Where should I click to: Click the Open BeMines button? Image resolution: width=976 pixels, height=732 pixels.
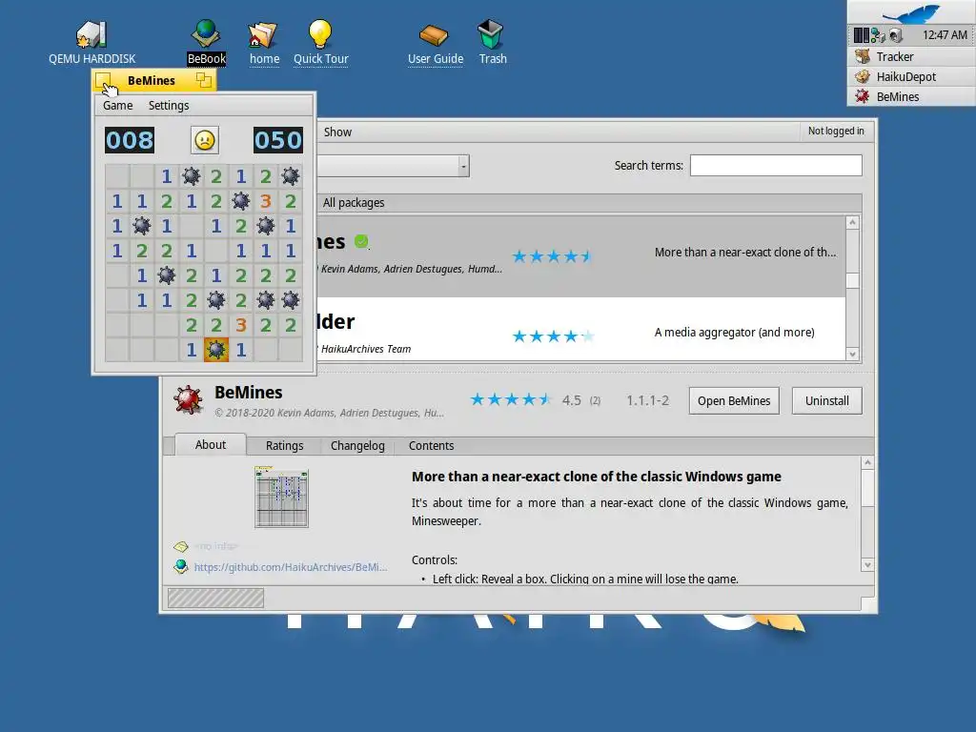pos(734,401)
